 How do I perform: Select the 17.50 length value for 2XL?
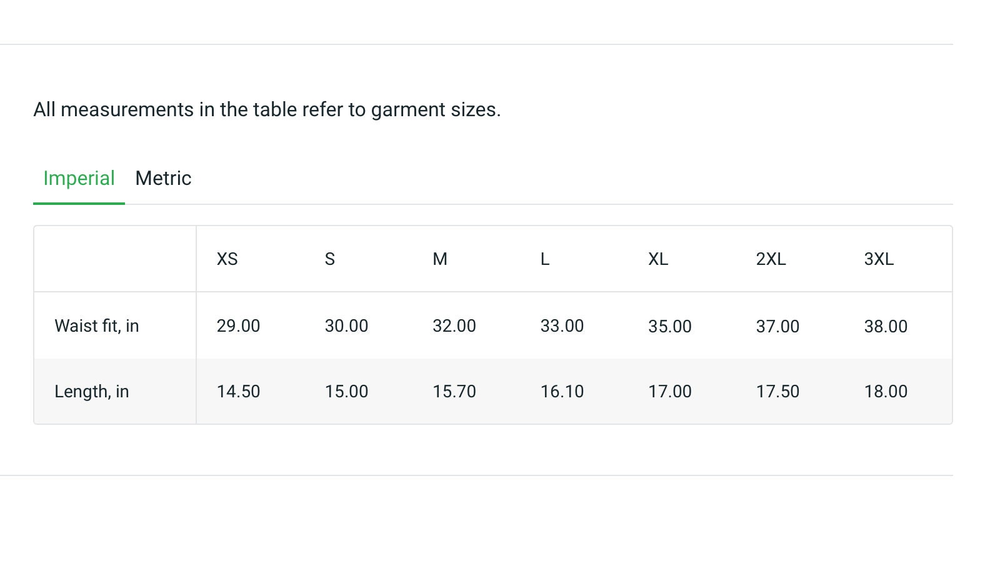(x=777, y=392)
